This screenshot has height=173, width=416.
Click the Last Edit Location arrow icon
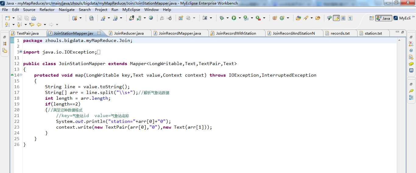(x=32, y=25)
